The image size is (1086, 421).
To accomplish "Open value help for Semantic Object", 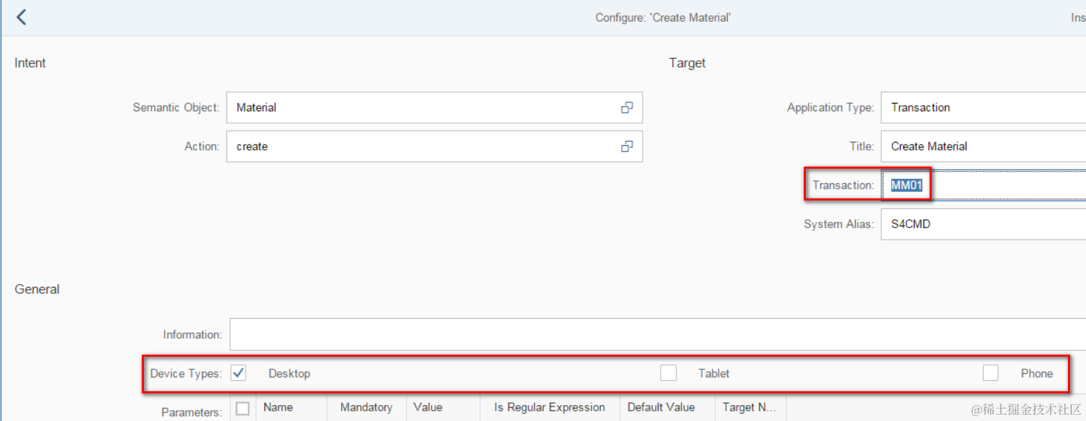I will 627,108.
